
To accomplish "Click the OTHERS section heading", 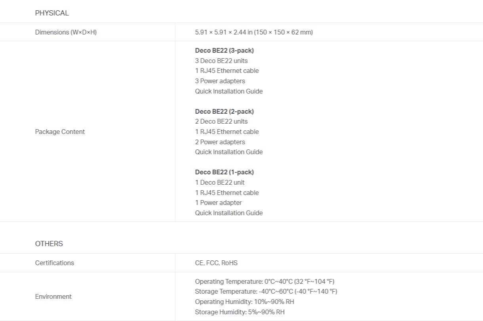I will coord(49,244).
